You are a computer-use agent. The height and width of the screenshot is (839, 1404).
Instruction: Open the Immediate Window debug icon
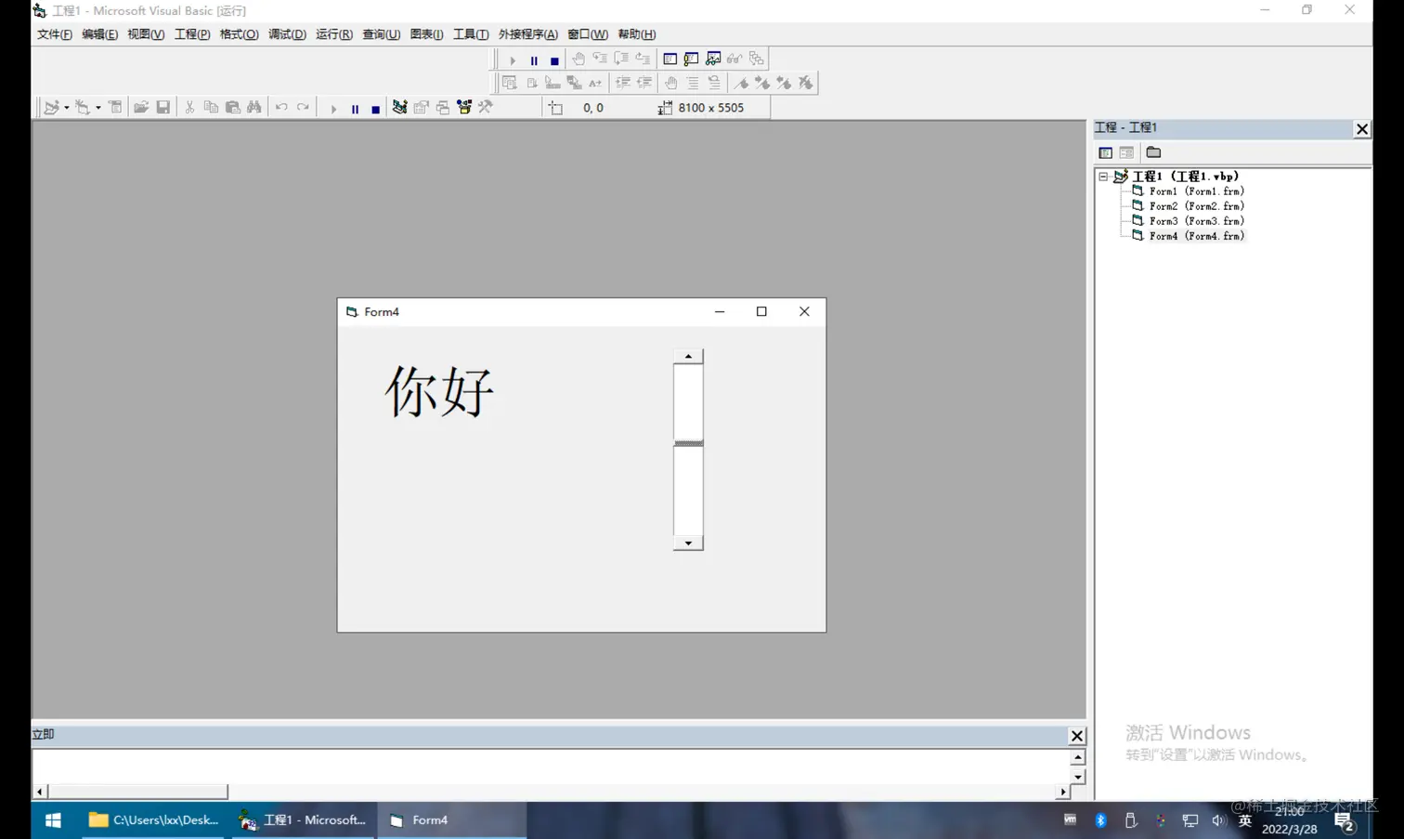[x=692, y=59]
